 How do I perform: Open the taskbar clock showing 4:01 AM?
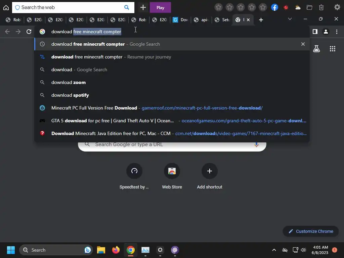[320, 250]
